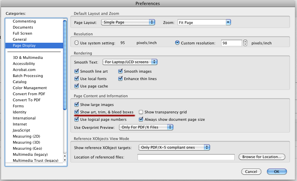Uncheck Always show document page size
The image size is (297, 181).
[x=141, y=119]
